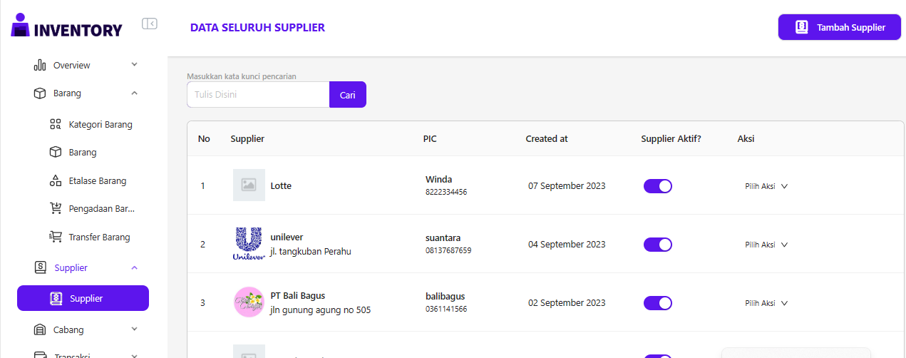906x358 pixels.
Task: Collapse the sidebar using the panel icon
Action: tap(150, 24)
